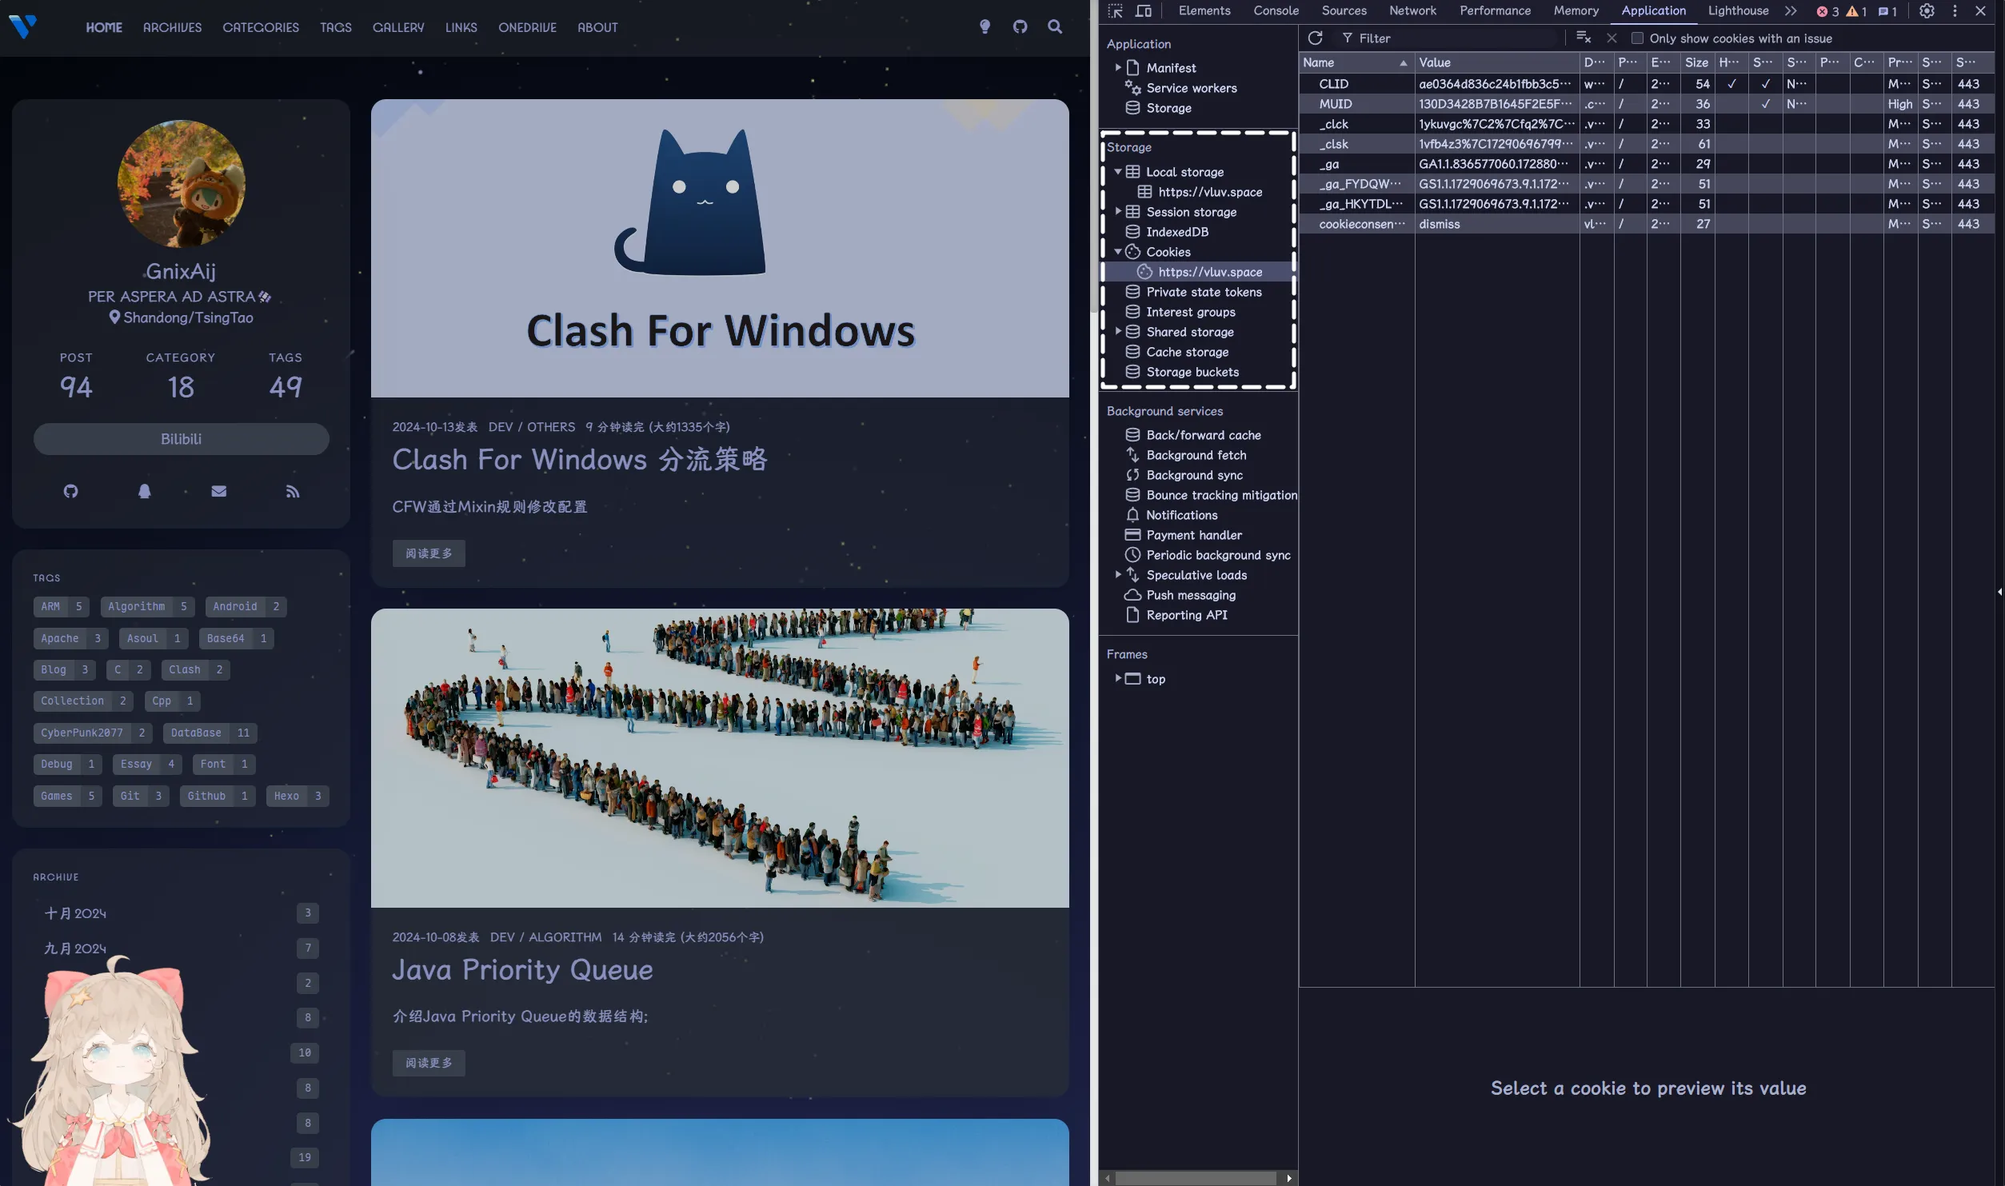Click the DataBase tag

pyautogui.click(x=211, y=733)
